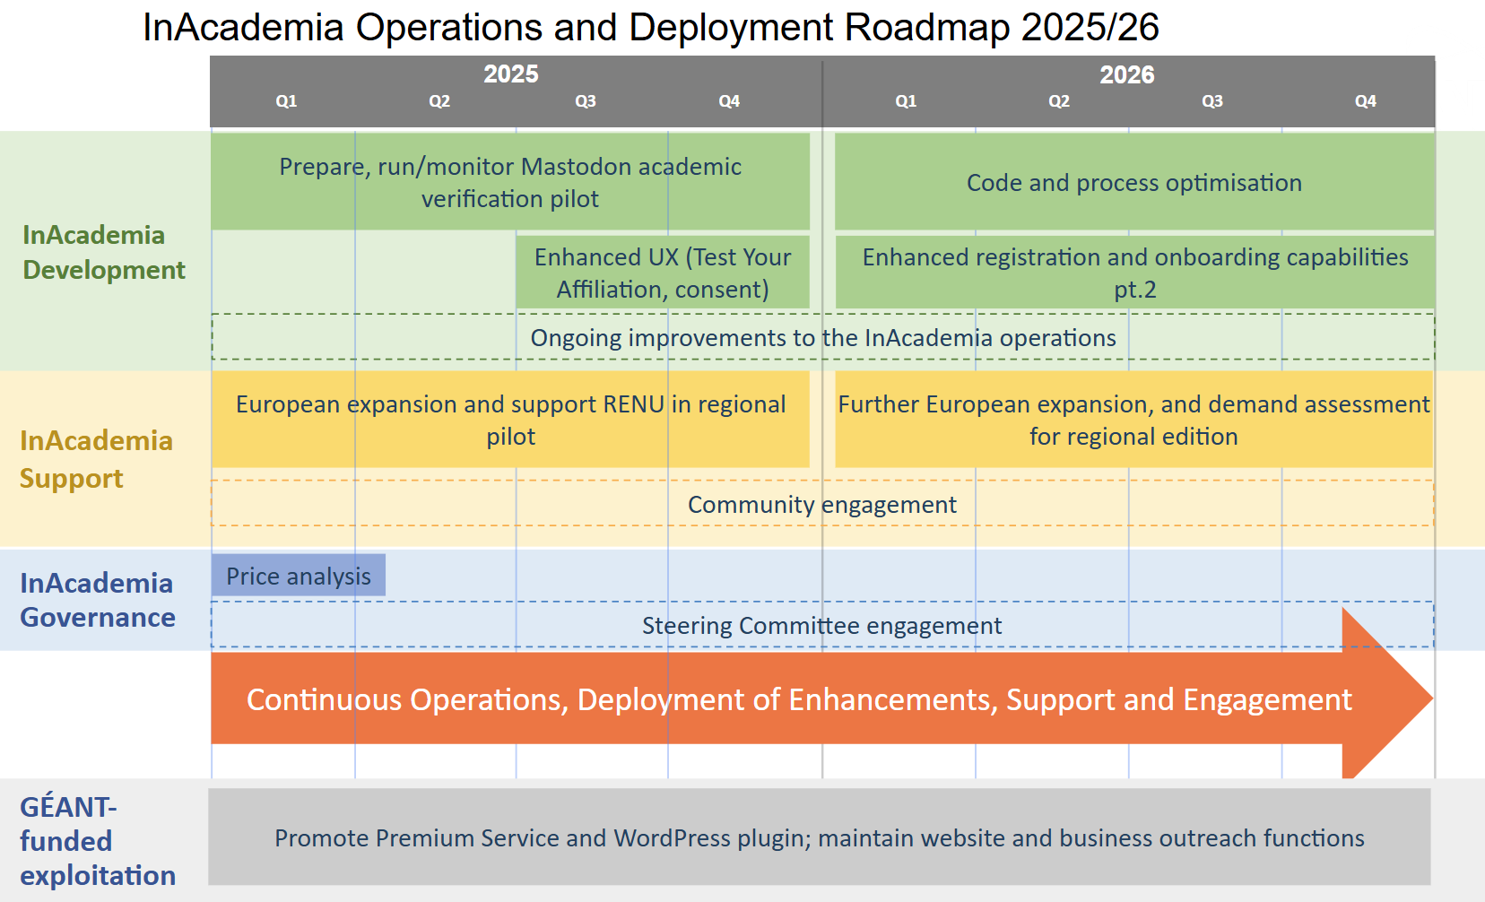Image resolution: width=1485 pixels, height=902 pixels.
Task: Select the Community engagement dashed box
Action: coord(821,504)
